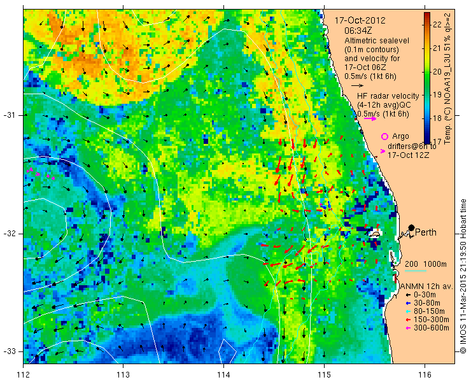The image size is (471, 382).
Task: Click the colorbar tick label '22'
Action: (x=437, y=25)
